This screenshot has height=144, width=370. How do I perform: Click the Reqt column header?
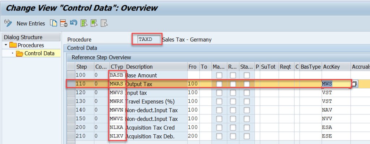tap(287, 67)
